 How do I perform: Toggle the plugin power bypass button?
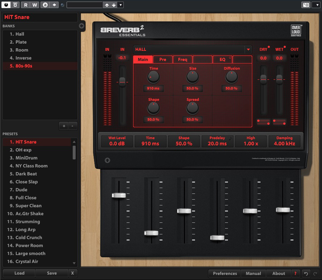tap(7, 5)
